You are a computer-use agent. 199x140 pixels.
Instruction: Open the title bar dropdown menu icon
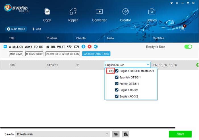click(x=177, y=3)
